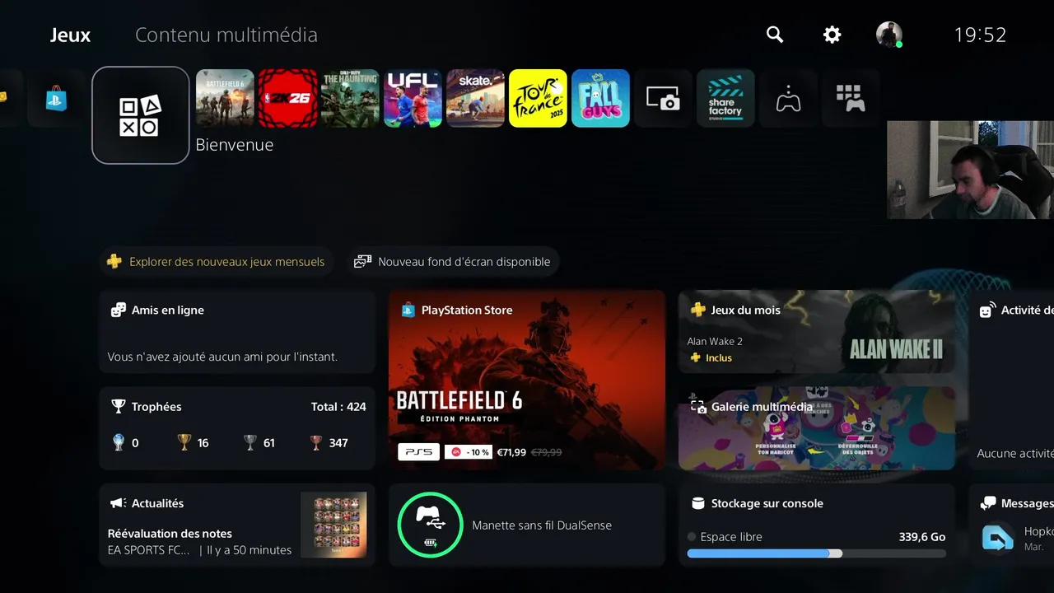Image resolution: width=1054 pixels, height=593 pixels.
Task: Open the media gallery camera tile
Action: tap(663, 98)
